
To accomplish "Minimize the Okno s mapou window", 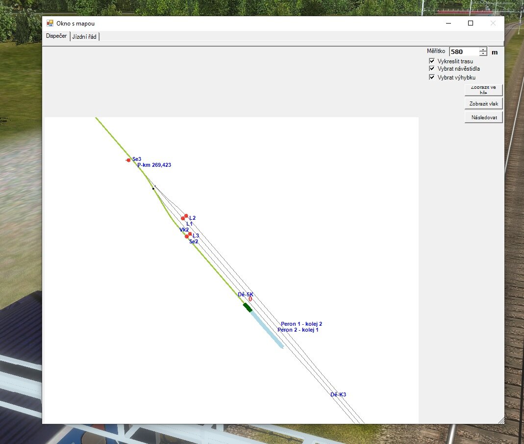I will (449, 23).
